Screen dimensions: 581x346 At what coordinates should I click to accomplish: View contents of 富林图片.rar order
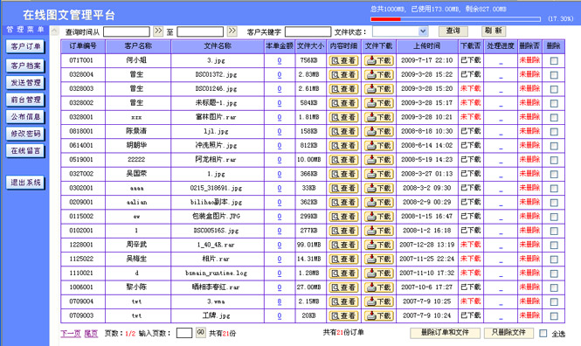343,117
